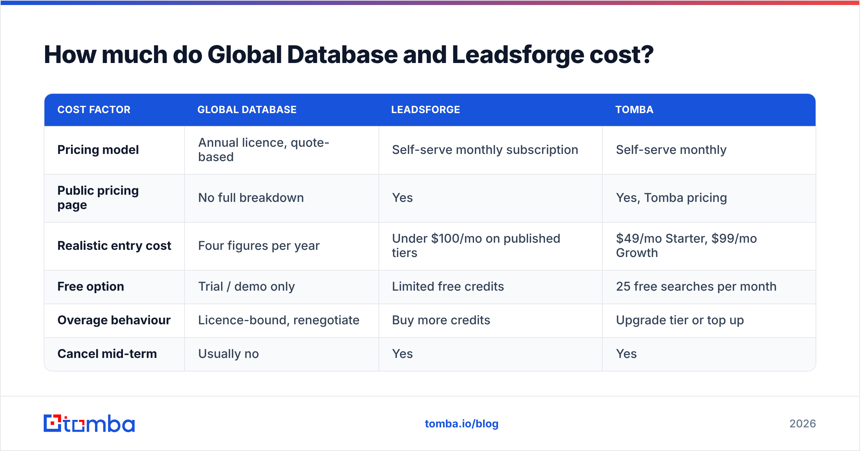Click the 'Realistic entry cost' row label

pyautogui.click(x=114, y=246)
